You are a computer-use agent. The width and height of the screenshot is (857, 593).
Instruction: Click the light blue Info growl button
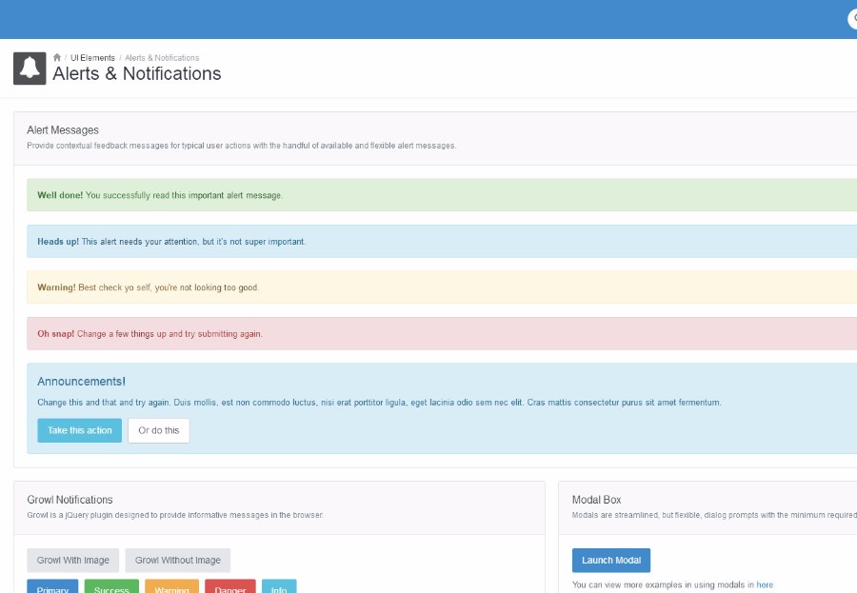pyautogui.click(x=279, y=587)
